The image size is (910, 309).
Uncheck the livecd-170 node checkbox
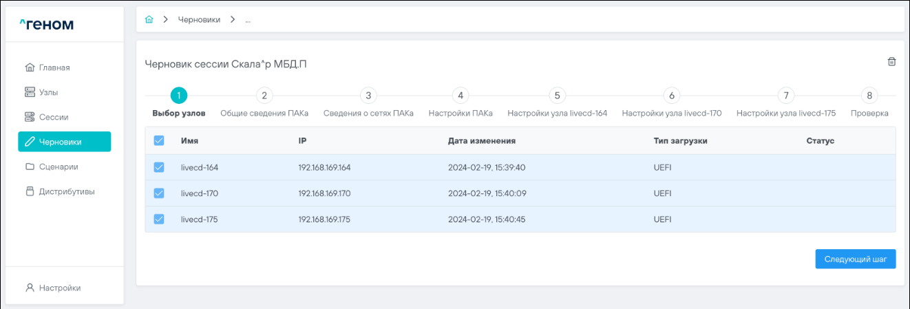click(159, 193)
